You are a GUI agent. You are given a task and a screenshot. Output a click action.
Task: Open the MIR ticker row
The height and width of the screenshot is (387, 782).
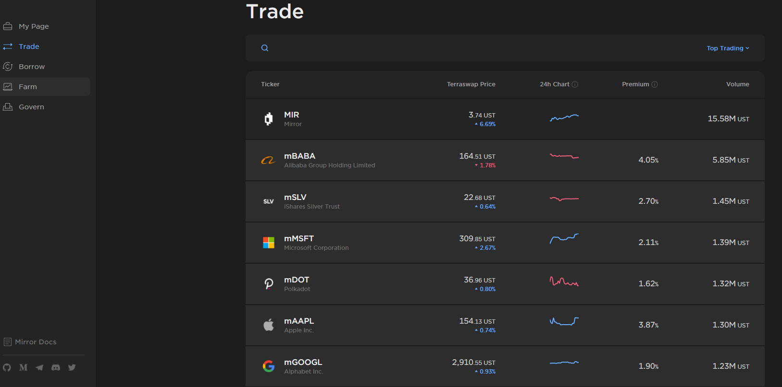click(x=505, y=119)
